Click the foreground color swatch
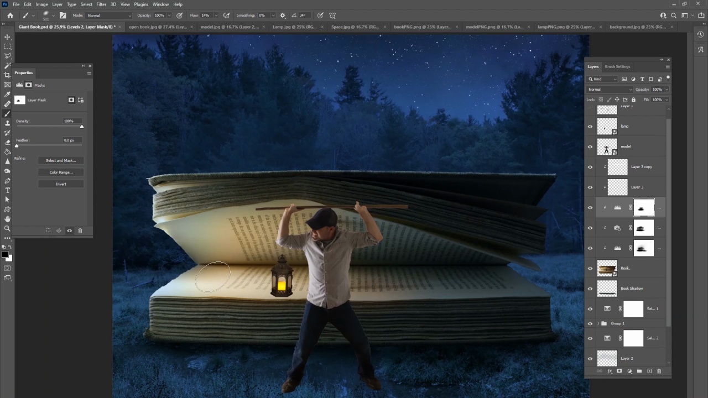 point(4,254)
